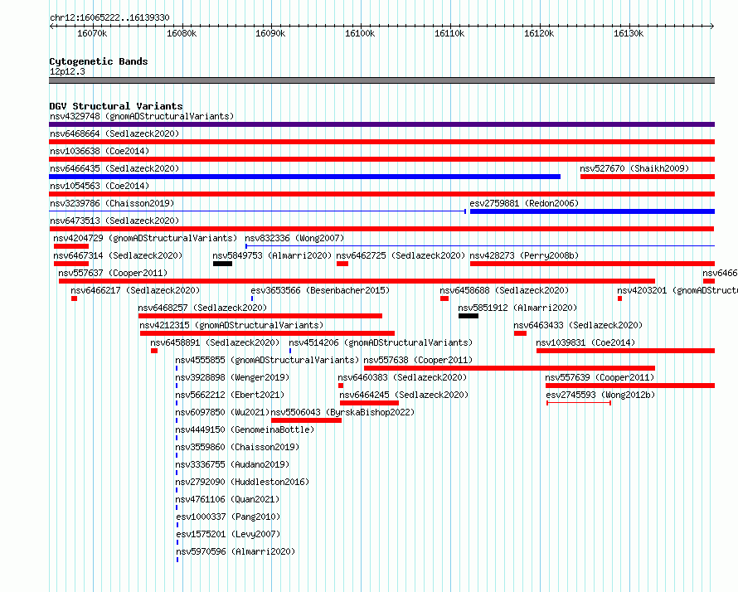Click the gray 12p12.3 cytogenetic band
The height and width of the screenshot is (592, 738).
(x=381, y=80)
